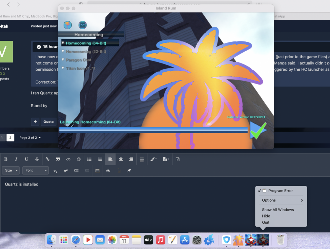
Task: Open the Font dropdown
Action: (x=36, y=170)
